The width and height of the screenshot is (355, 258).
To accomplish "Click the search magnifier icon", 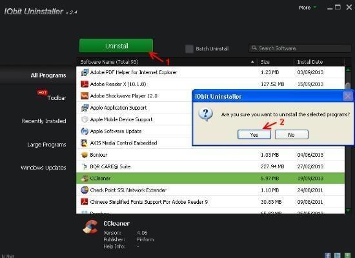I will tap(254, 48).
